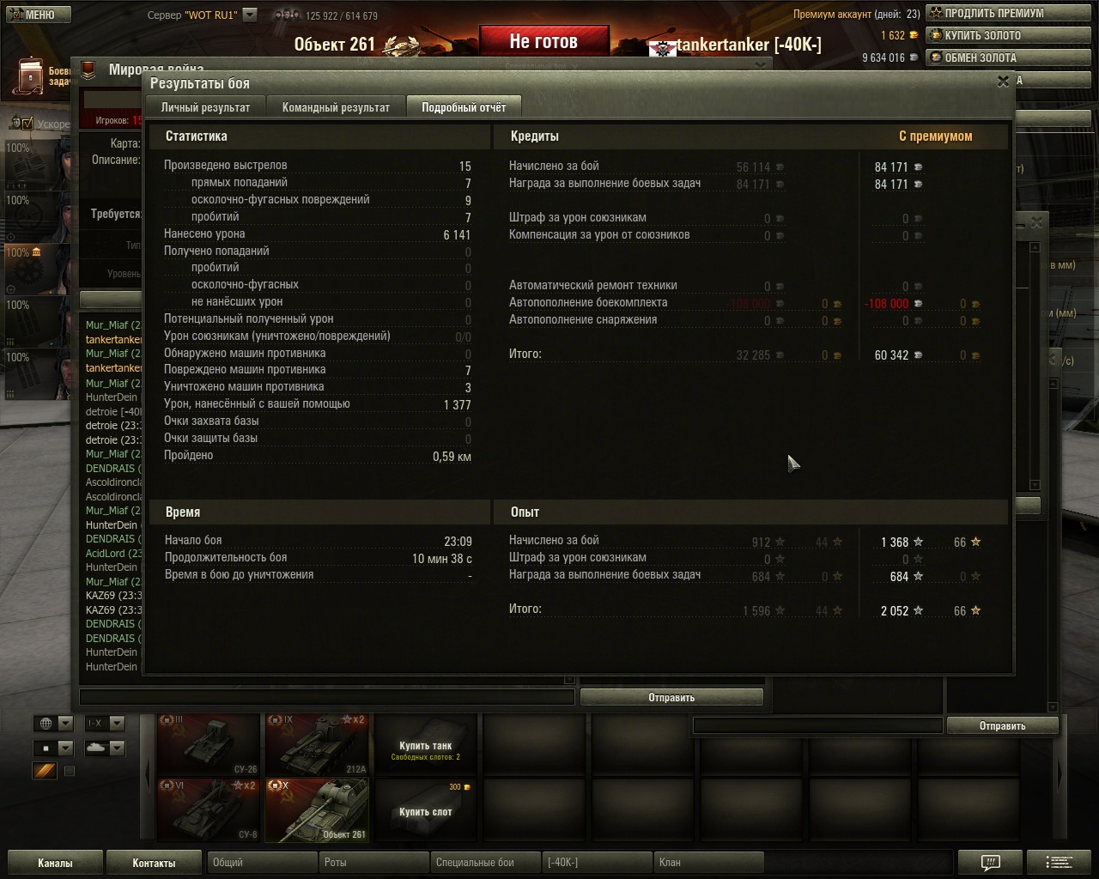Switch to Специальные бои chat tab
This screenshot has width=1099, height=879.
[x=485, y=862]
